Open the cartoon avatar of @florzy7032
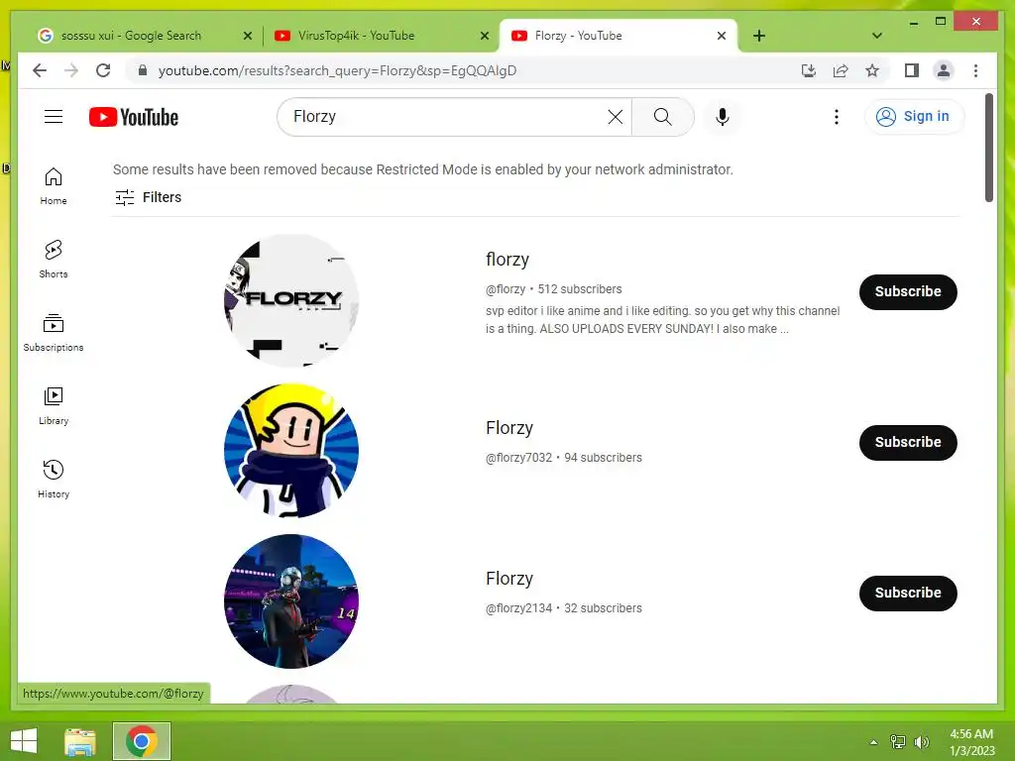Screen dimensions: 1015x761 [291, 451]
